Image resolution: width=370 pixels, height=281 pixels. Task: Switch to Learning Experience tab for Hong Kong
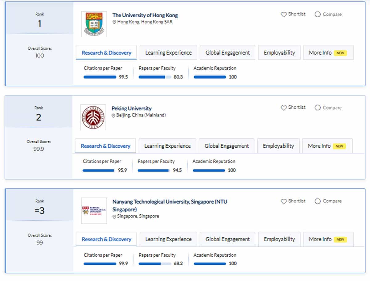pos(168,53)
